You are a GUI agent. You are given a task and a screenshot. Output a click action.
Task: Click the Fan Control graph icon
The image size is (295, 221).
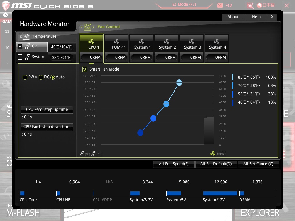tap(88, 27)
